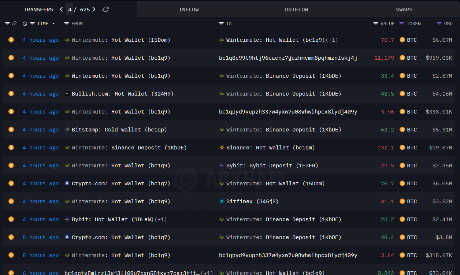Go to next transfers page
The width and height of the screenshot is (460, 275).
coord(94,10)
